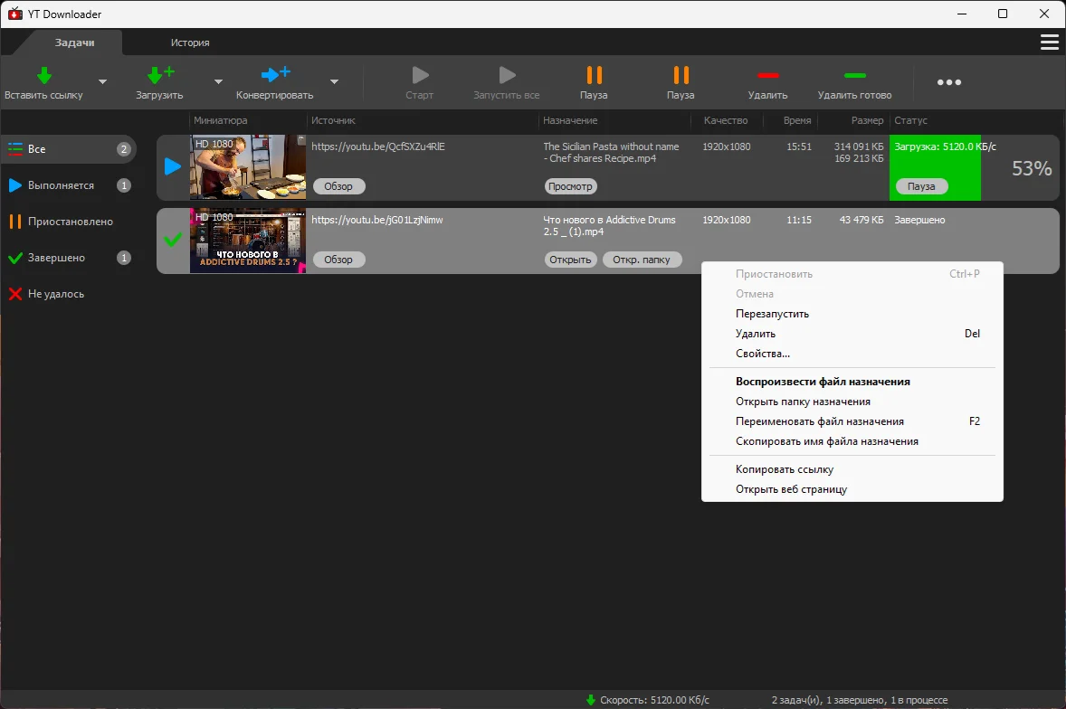Select Открыть папку назначения in context menu

[x=803, y=402]
